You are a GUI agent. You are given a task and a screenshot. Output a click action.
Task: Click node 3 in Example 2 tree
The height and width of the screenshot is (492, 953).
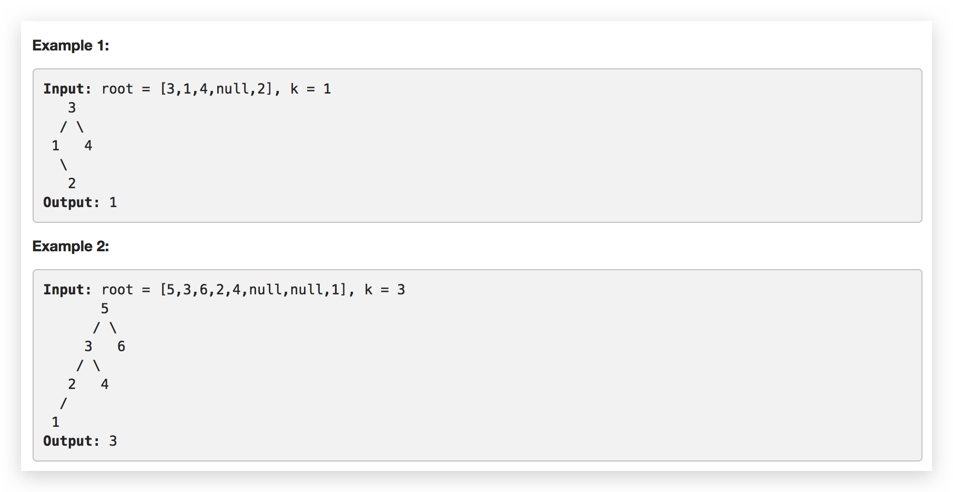click(88, 346)
